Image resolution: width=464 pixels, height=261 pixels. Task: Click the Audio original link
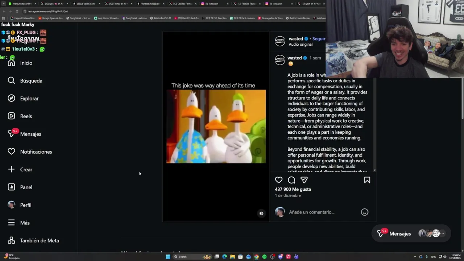(301, 44)
